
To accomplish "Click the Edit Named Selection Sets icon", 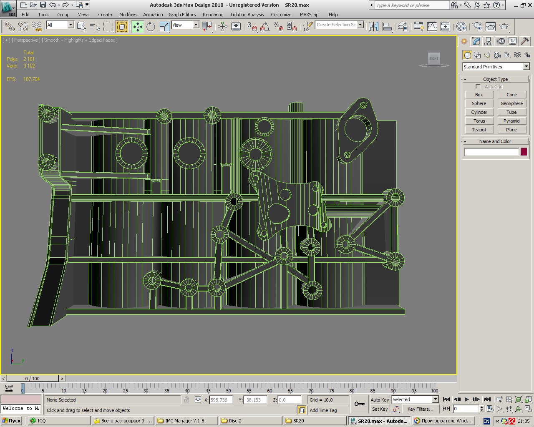I will click(307, 27).
